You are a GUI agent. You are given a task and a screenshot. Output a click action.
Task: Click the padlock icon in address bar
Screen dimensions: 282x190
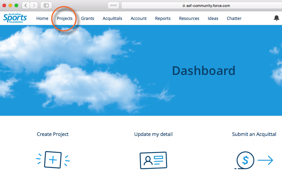point(184,5)
